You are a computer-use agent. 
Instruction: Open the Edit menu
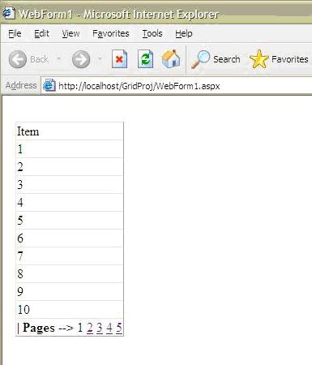coord(41,33)
